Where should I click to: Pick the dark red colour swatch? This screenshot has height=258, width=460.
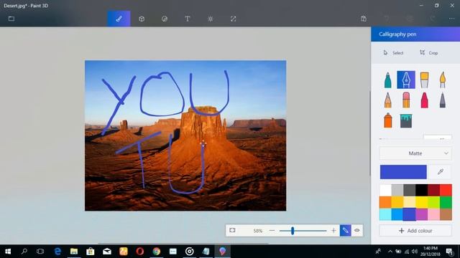tap(433, 190)
